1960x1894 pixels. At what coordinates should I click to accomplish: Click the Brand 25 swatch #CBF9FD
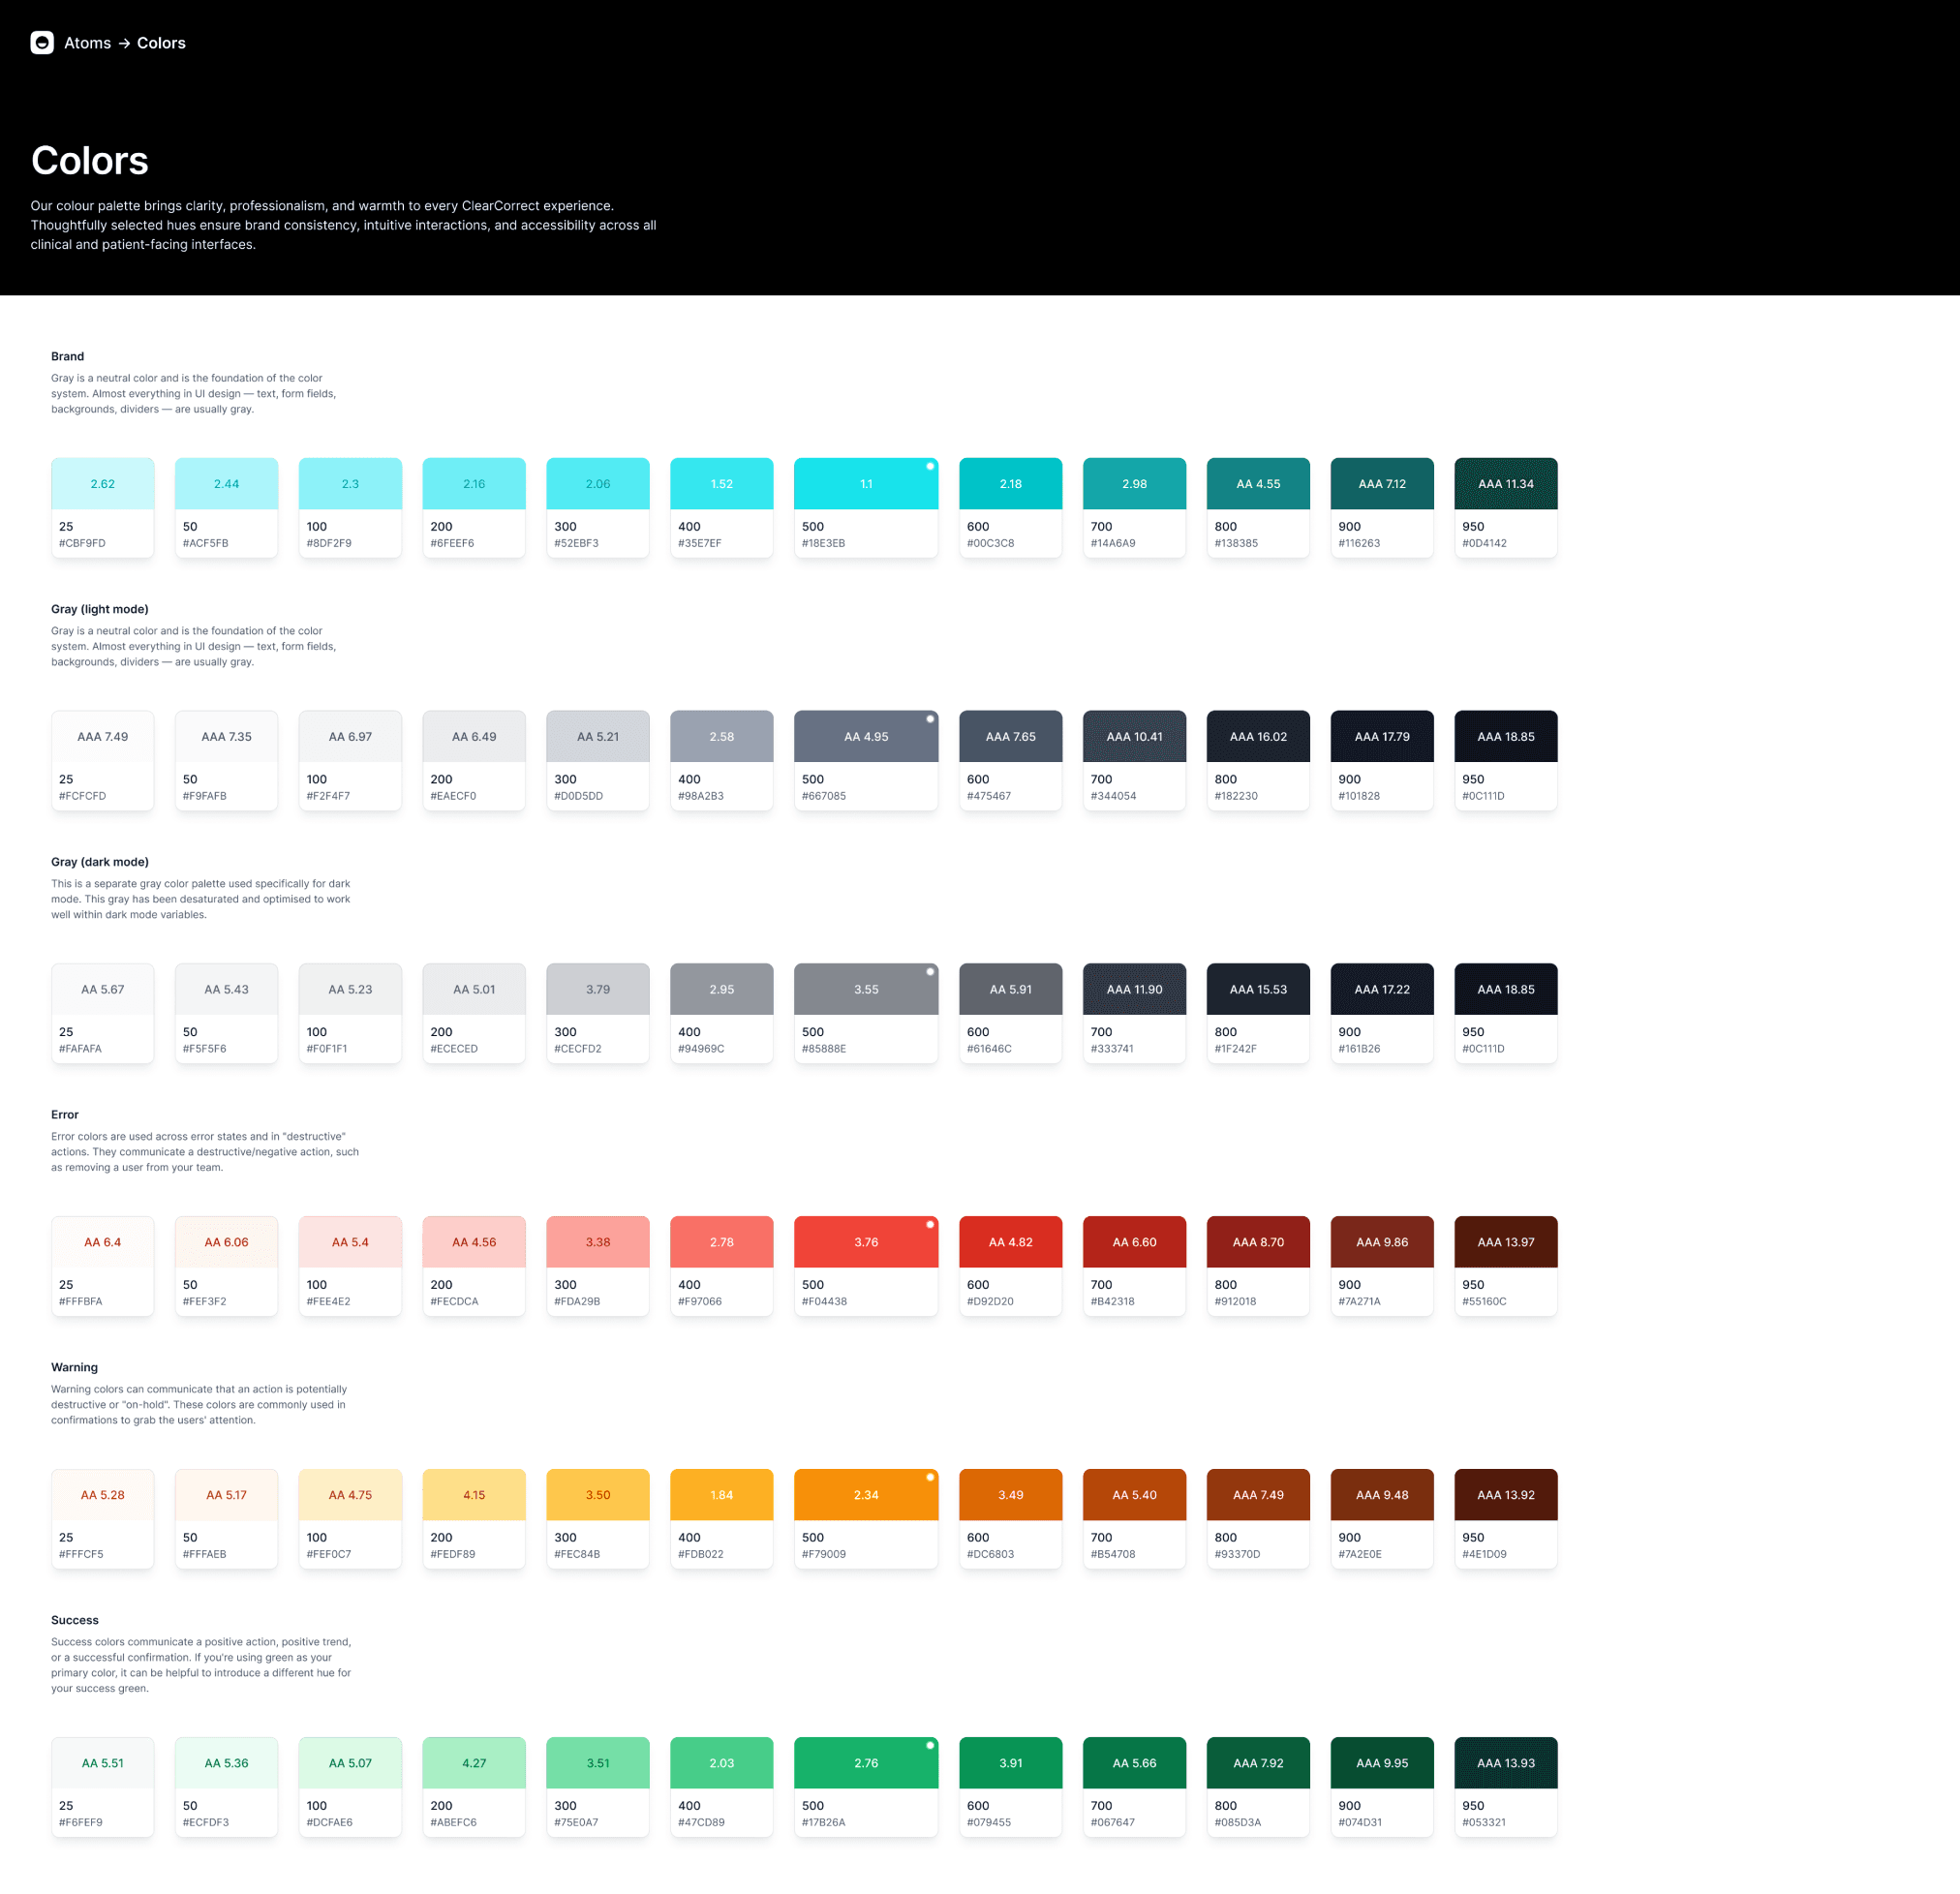click(103, 484)
